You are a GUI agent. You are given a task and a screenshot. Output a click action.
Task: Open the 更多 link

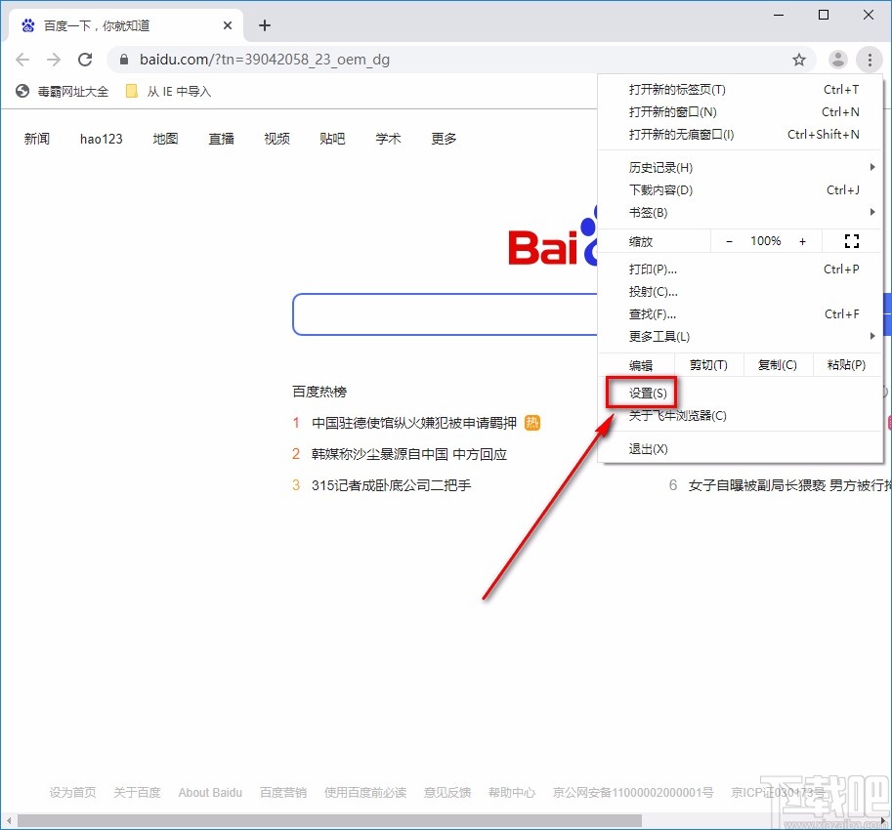[444, 139]
